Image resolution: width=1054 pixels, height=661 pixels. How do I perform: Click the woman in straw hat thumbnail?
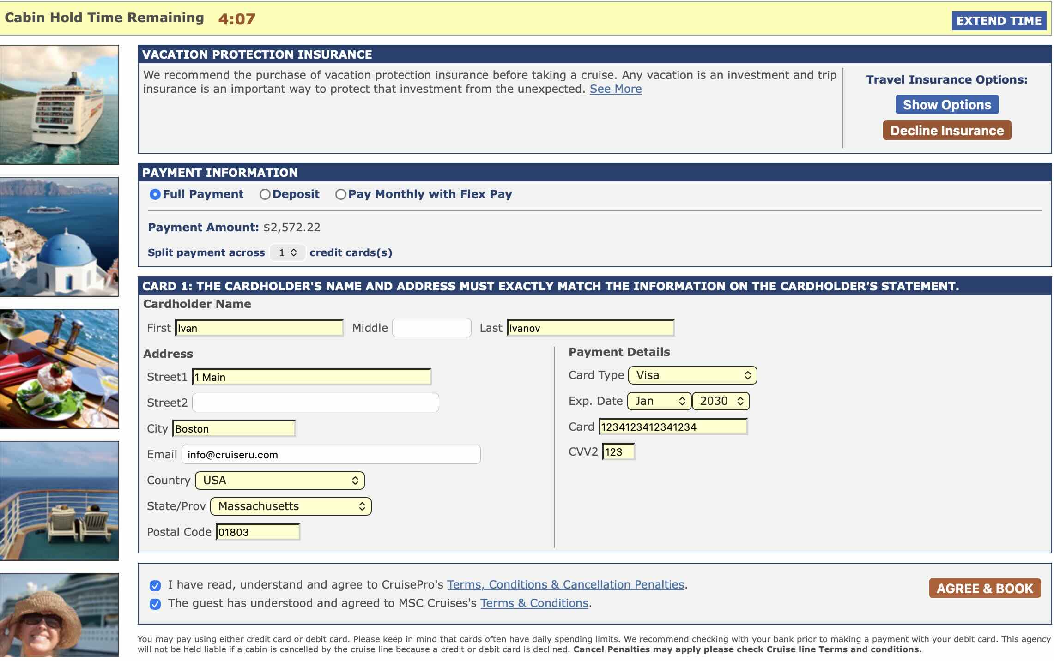coord(59,615)
